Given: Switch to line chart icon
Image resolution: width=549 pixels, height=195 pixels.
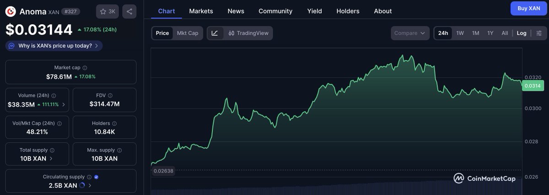Looking at the screenshot, I should [x=215, y=33].
